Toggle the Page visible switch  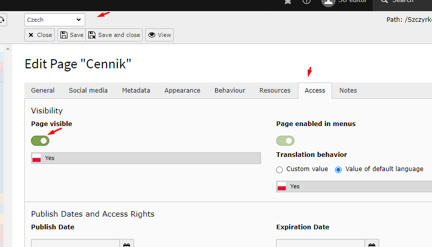pos(40,141)
